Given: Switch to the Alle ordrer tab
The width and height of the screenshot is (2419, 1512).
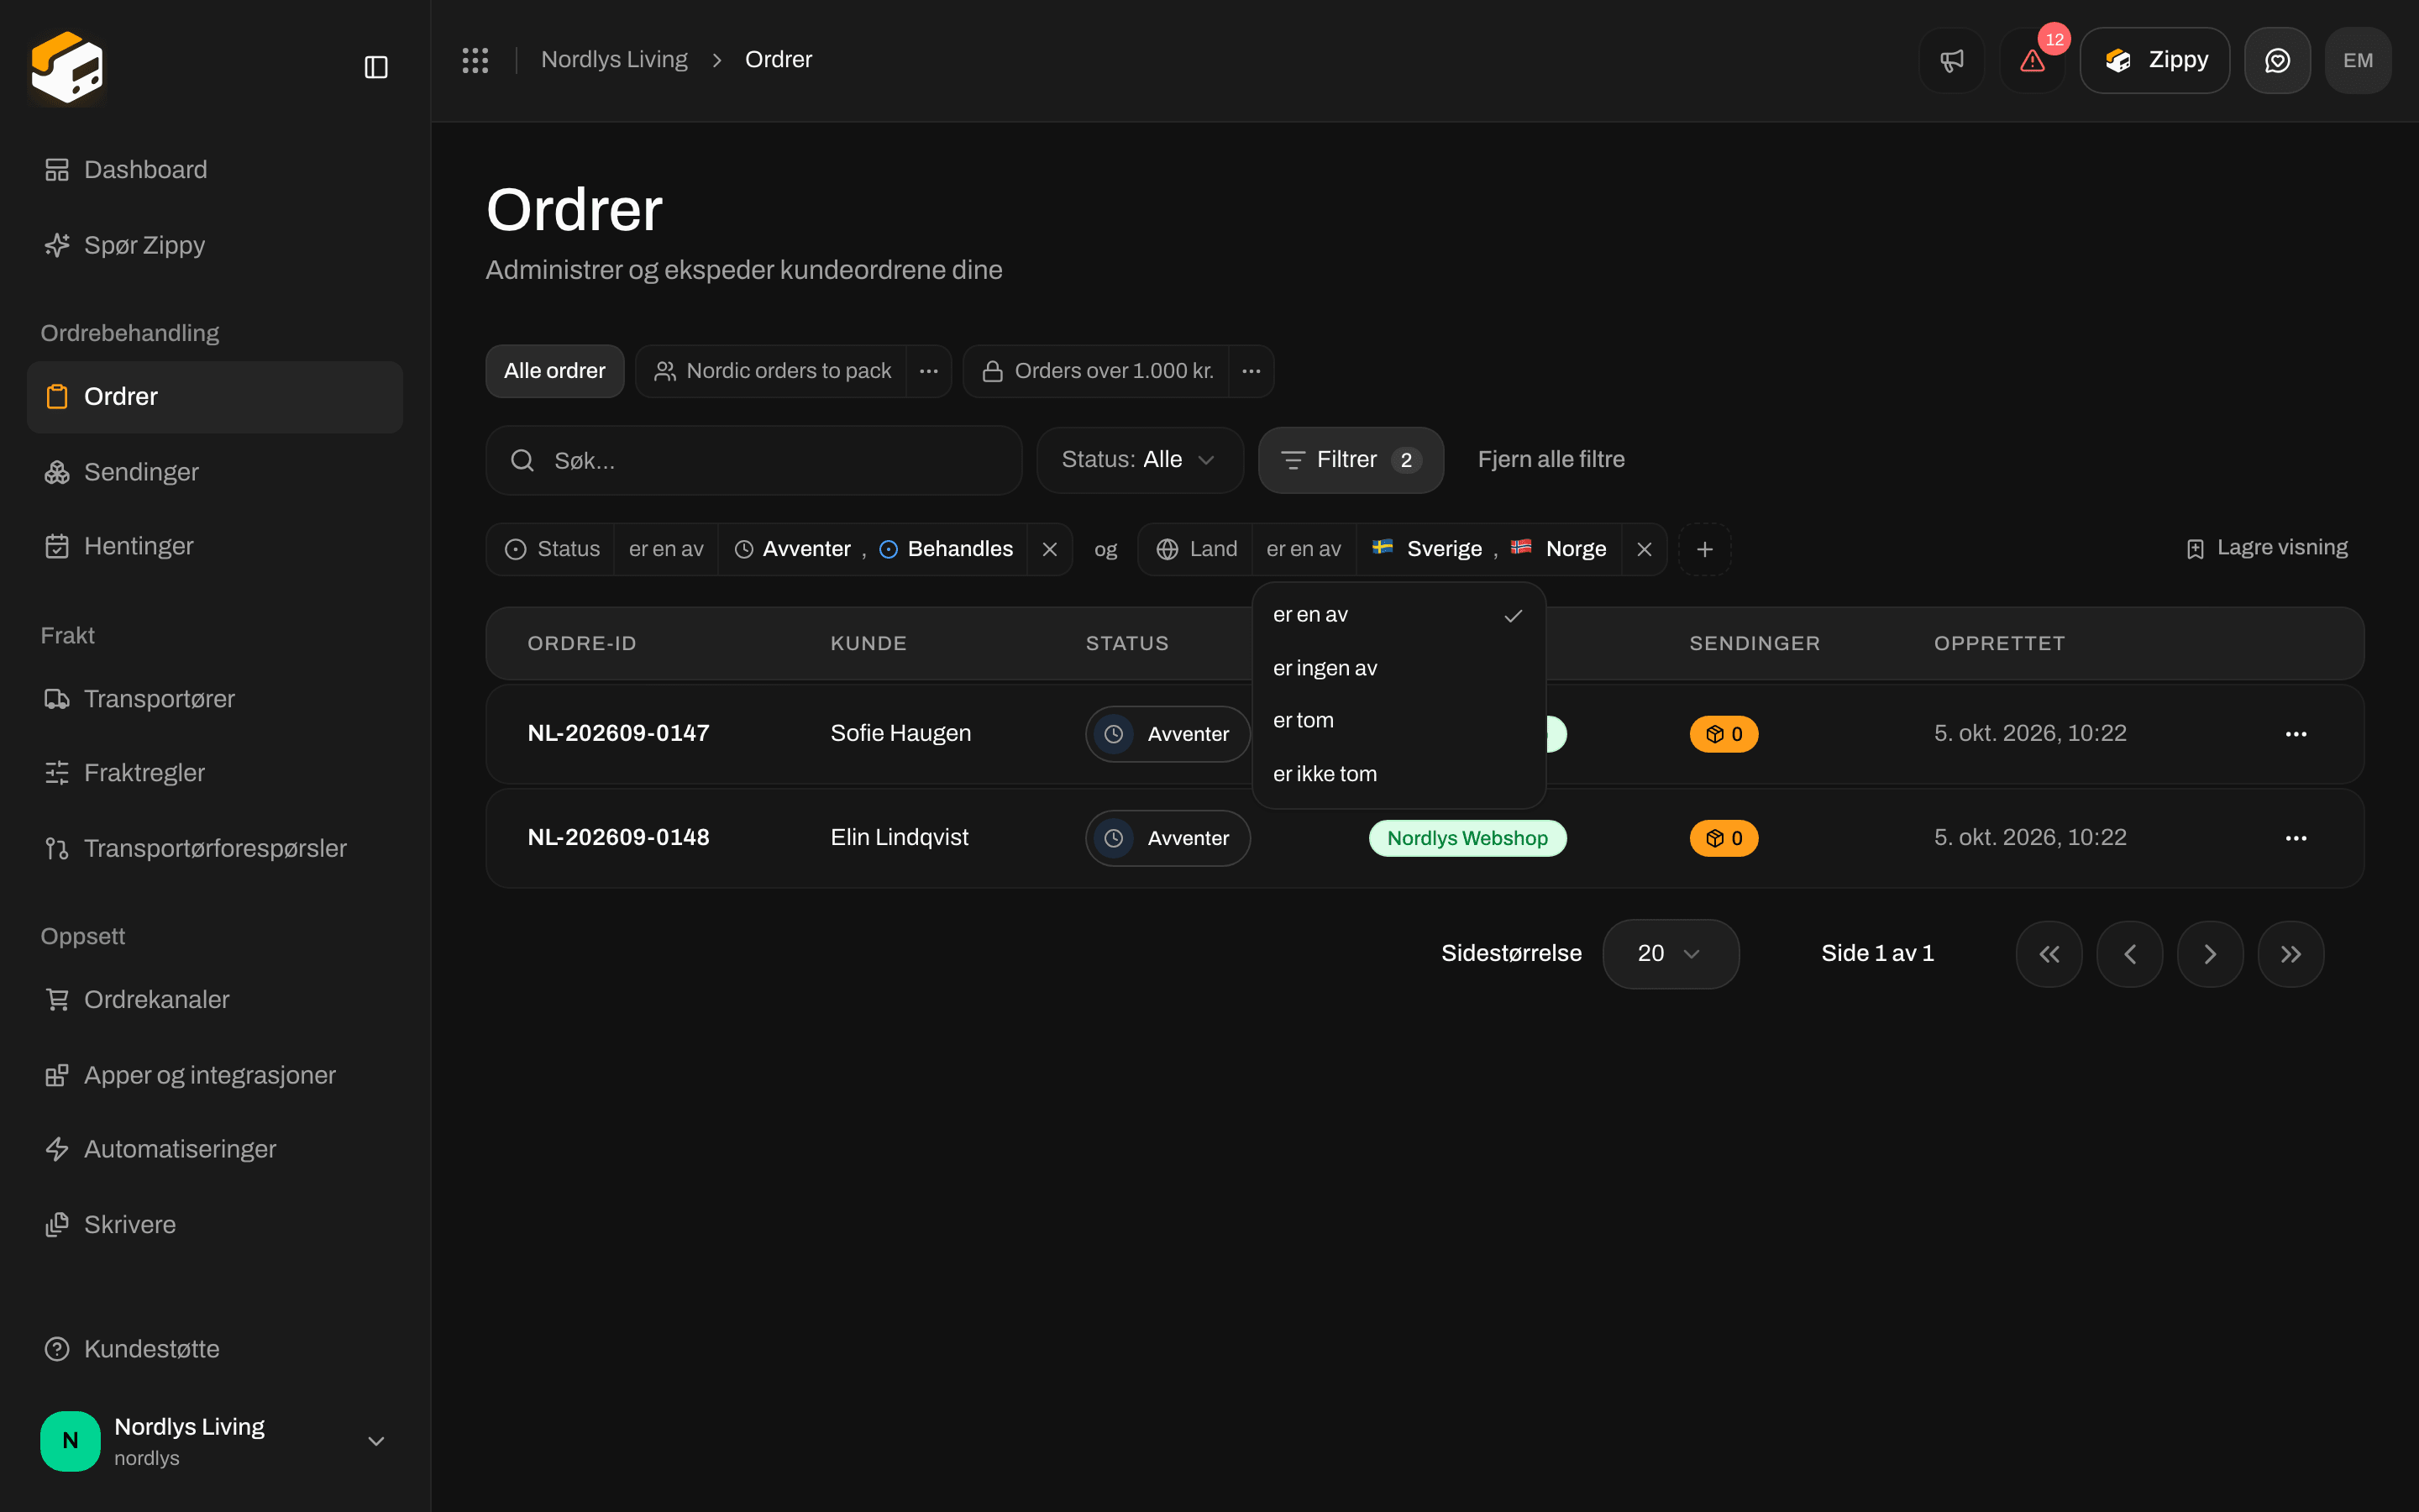Looking at the screenshot, I should (554, 371).
